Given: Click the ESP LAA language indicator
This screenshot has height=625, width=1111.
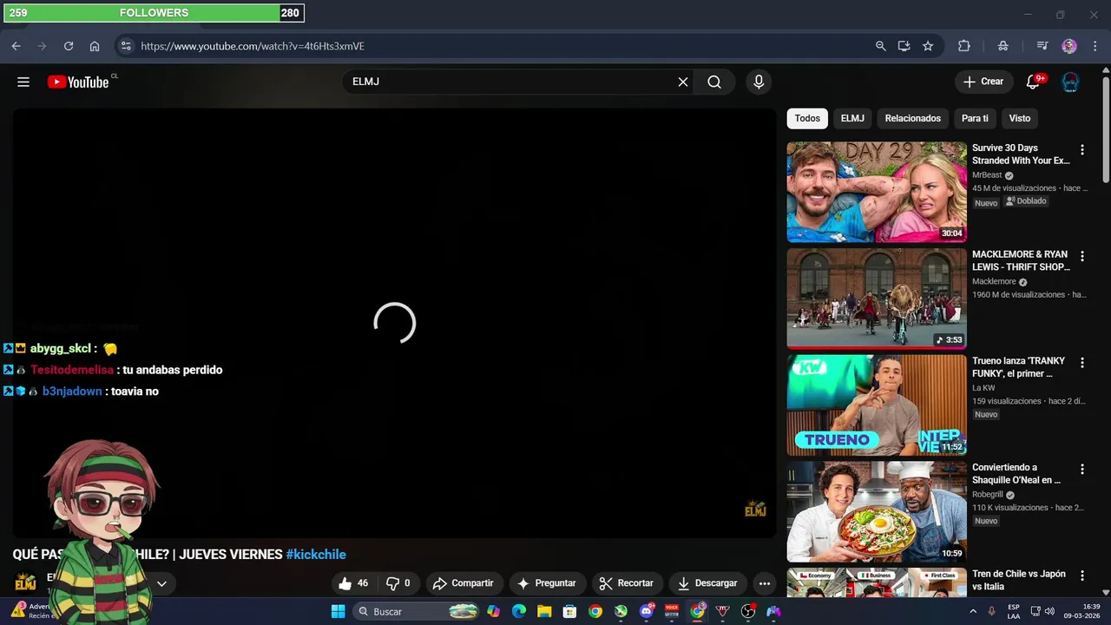Looking at the screenshot, I should point(1014,612).
